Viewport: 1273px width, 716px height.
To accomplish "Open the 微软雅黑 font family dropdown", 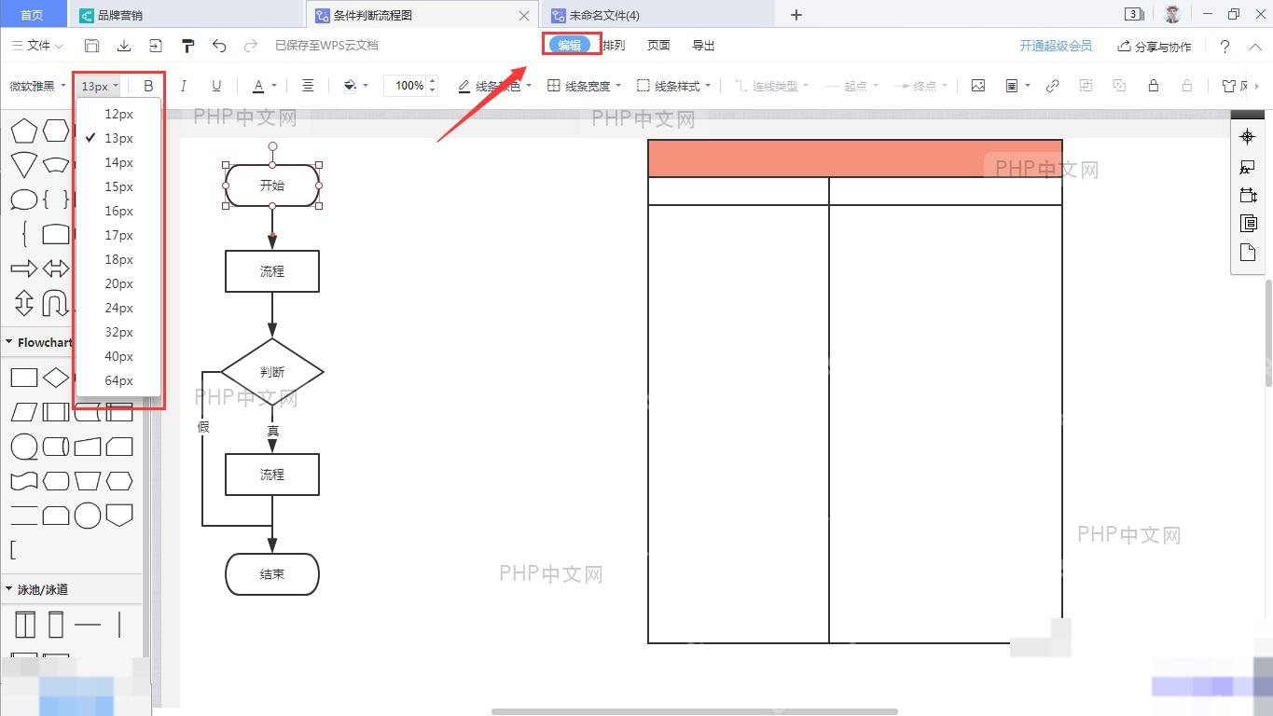I will click(x=37, y=86).
